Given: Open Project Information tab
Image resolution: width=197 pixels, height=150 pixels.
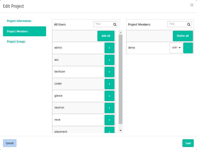Looking at the screenshot, I should pyautogui.click(x=19, y=21).
